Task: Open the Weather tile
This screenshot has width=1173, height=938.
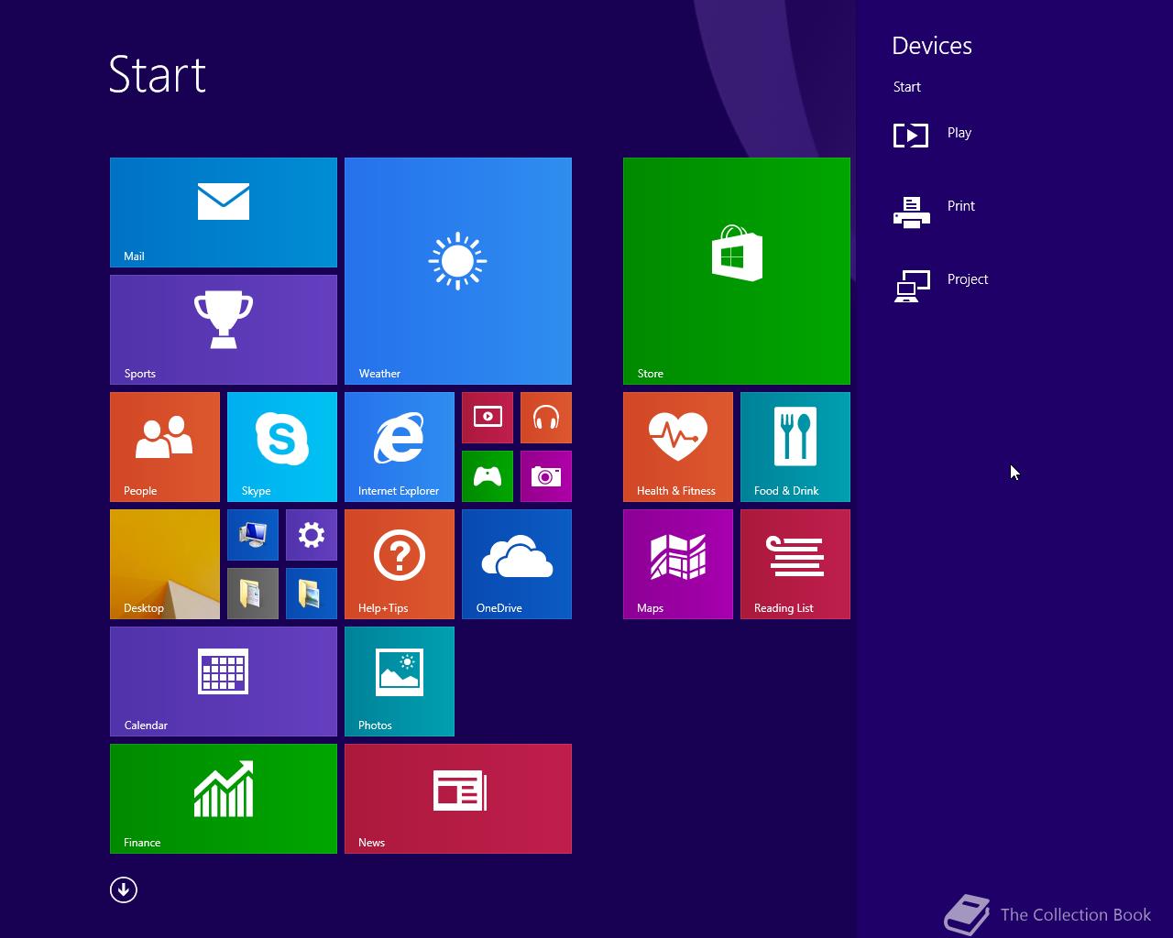Action: 458,271
